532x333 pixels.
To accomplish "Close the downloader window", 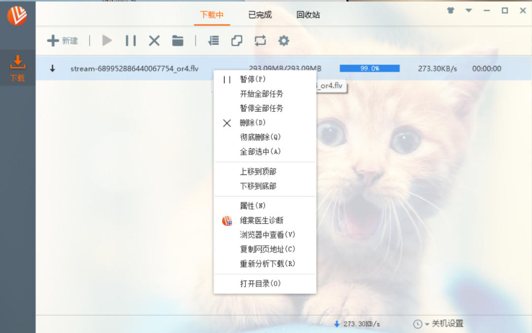I will (x=523, y=10).
